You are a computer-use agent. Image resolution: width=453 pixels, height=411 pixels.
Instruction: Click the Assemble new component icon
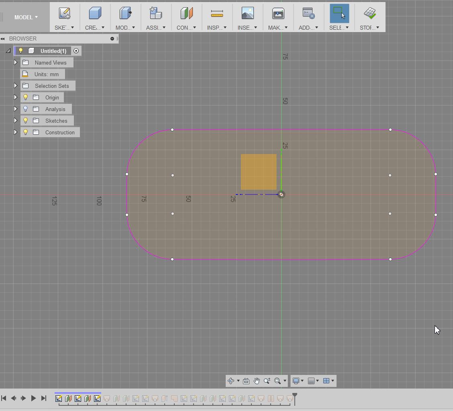(x=155, y=14)
